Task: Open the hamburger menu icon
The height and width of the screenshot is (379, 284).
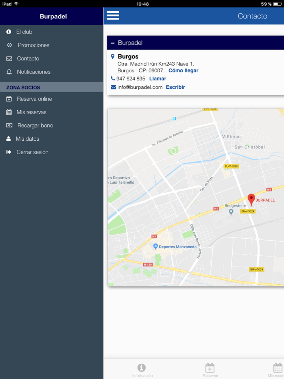Action: tap(113, 15)
